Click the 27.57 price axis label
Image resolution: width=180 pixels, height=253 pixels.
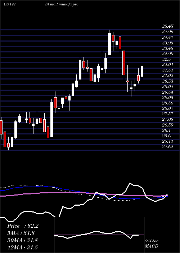(x=168, y=114)
